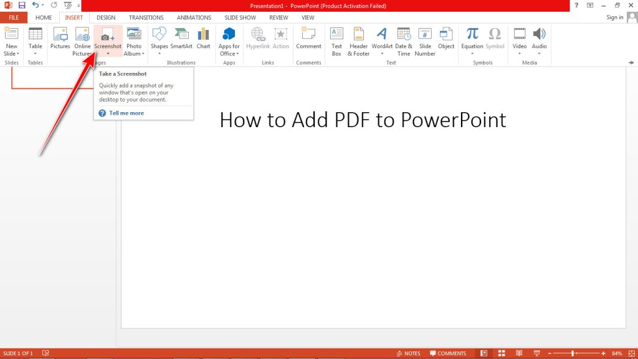Viewport: 638px width, 359px height.
Task: Open the SmartArt gallery
Action: [181, 39]
